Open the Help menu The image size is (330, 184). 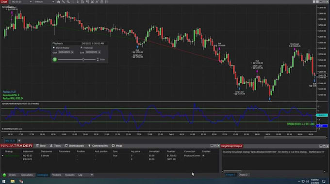pyautogui.click(x=117, y=146)
